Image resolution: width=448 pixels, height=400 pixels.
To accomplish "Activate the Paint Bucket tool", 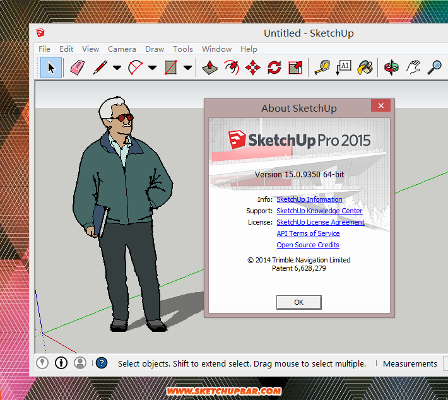I will coord(365,68).
